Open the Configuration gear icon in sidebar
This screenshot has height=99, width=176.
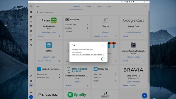pos(31,86)
